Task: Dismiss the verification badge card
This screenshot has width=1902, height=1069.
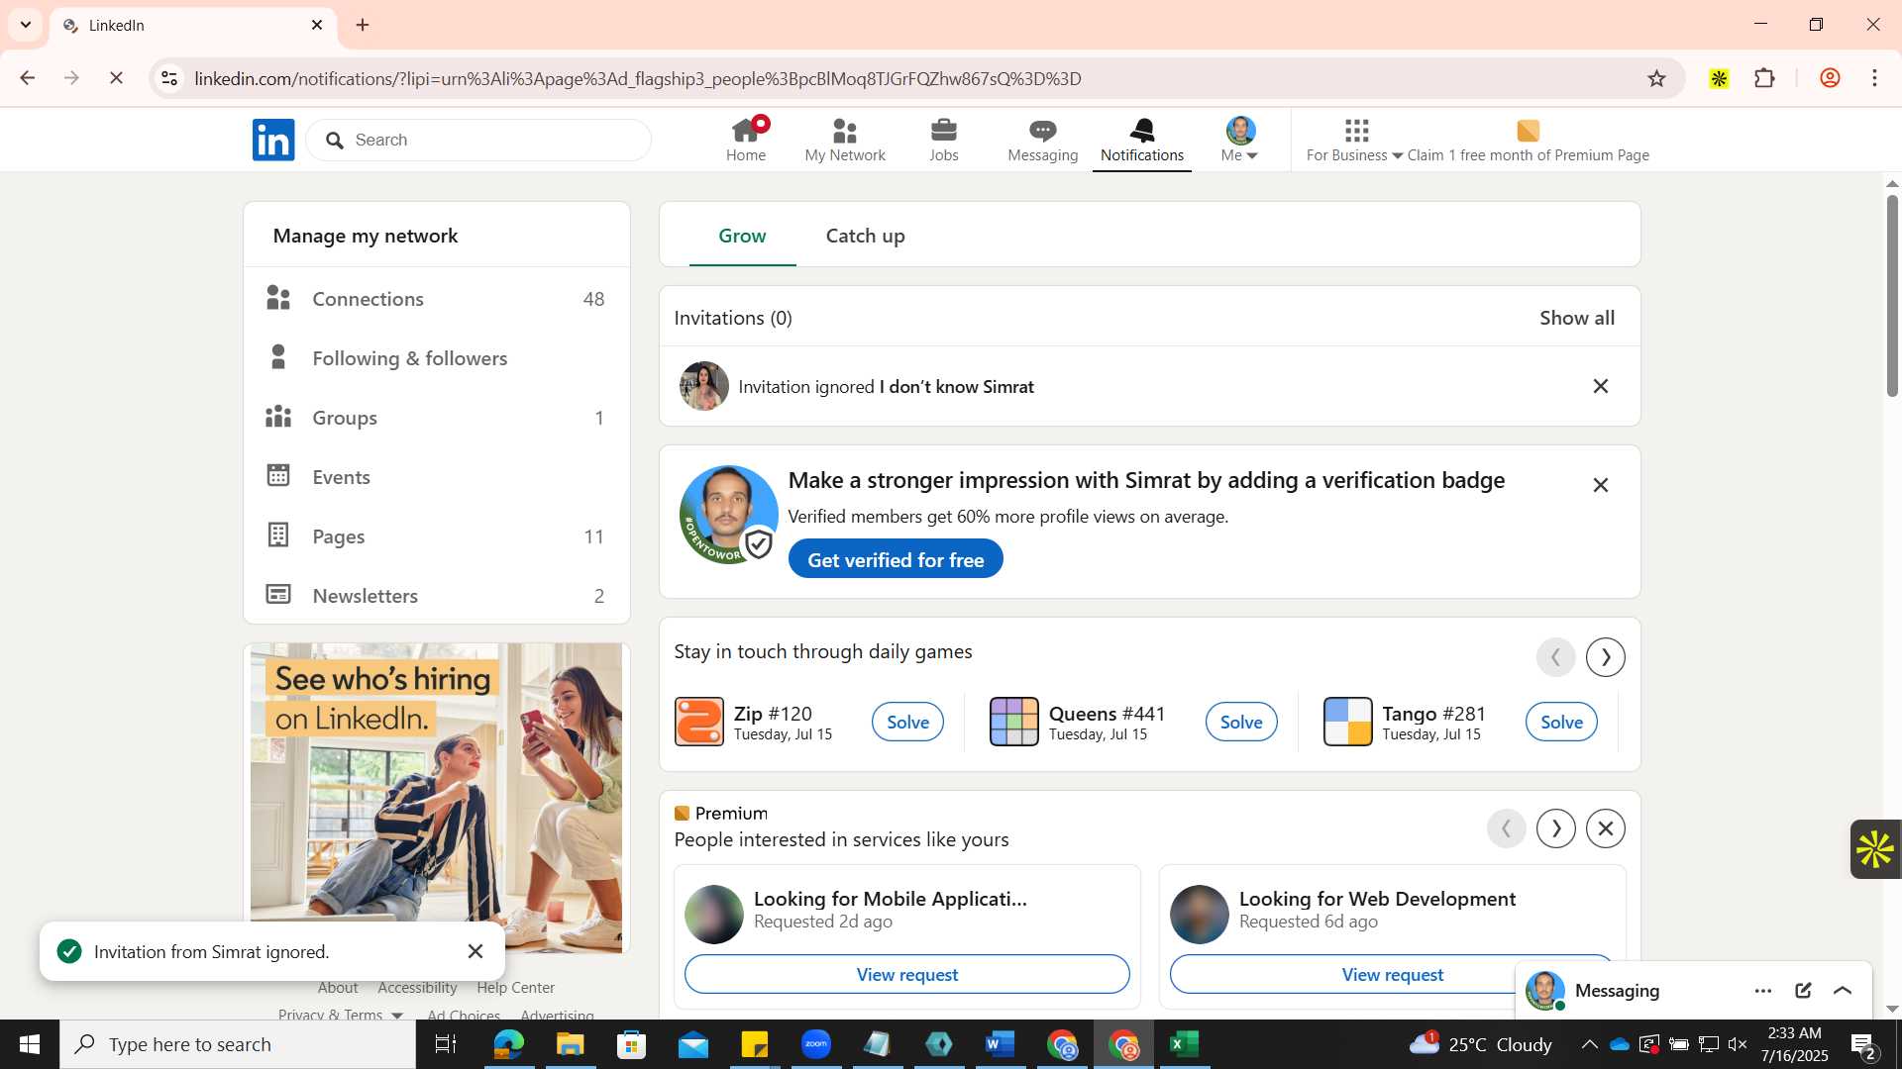Action: pos(1600,485)
